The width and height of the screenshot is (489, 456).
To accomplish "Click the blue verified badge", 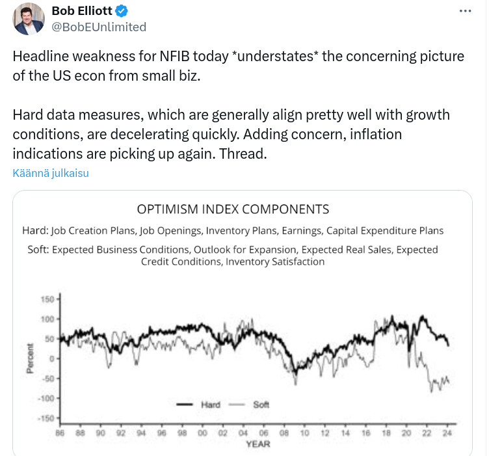I will click(122, 11).
